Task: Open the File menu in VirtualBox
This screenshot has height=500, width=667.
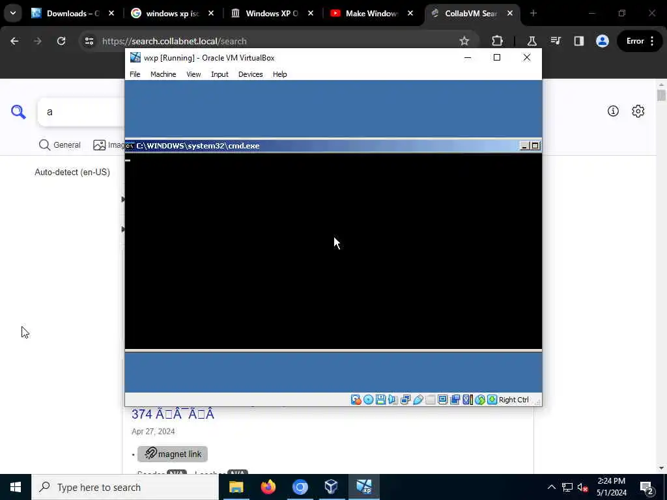Action: 135,74
